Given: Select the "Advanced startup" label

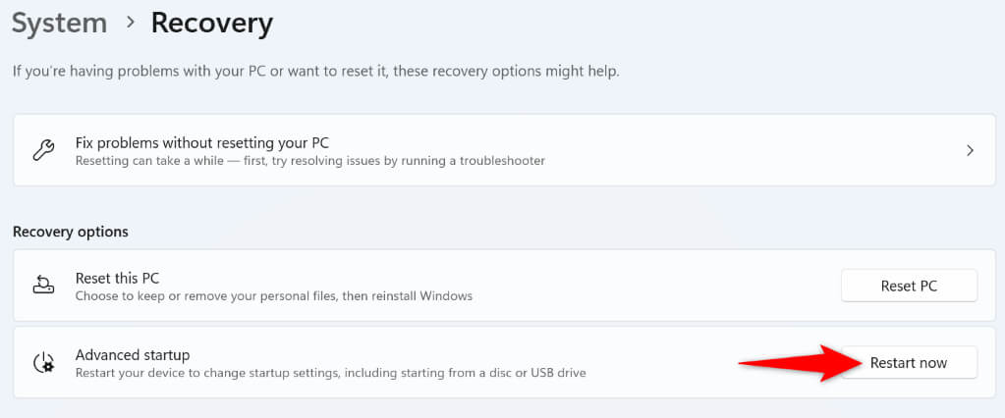Looking at the screenshot, I should tap(133, 354).
